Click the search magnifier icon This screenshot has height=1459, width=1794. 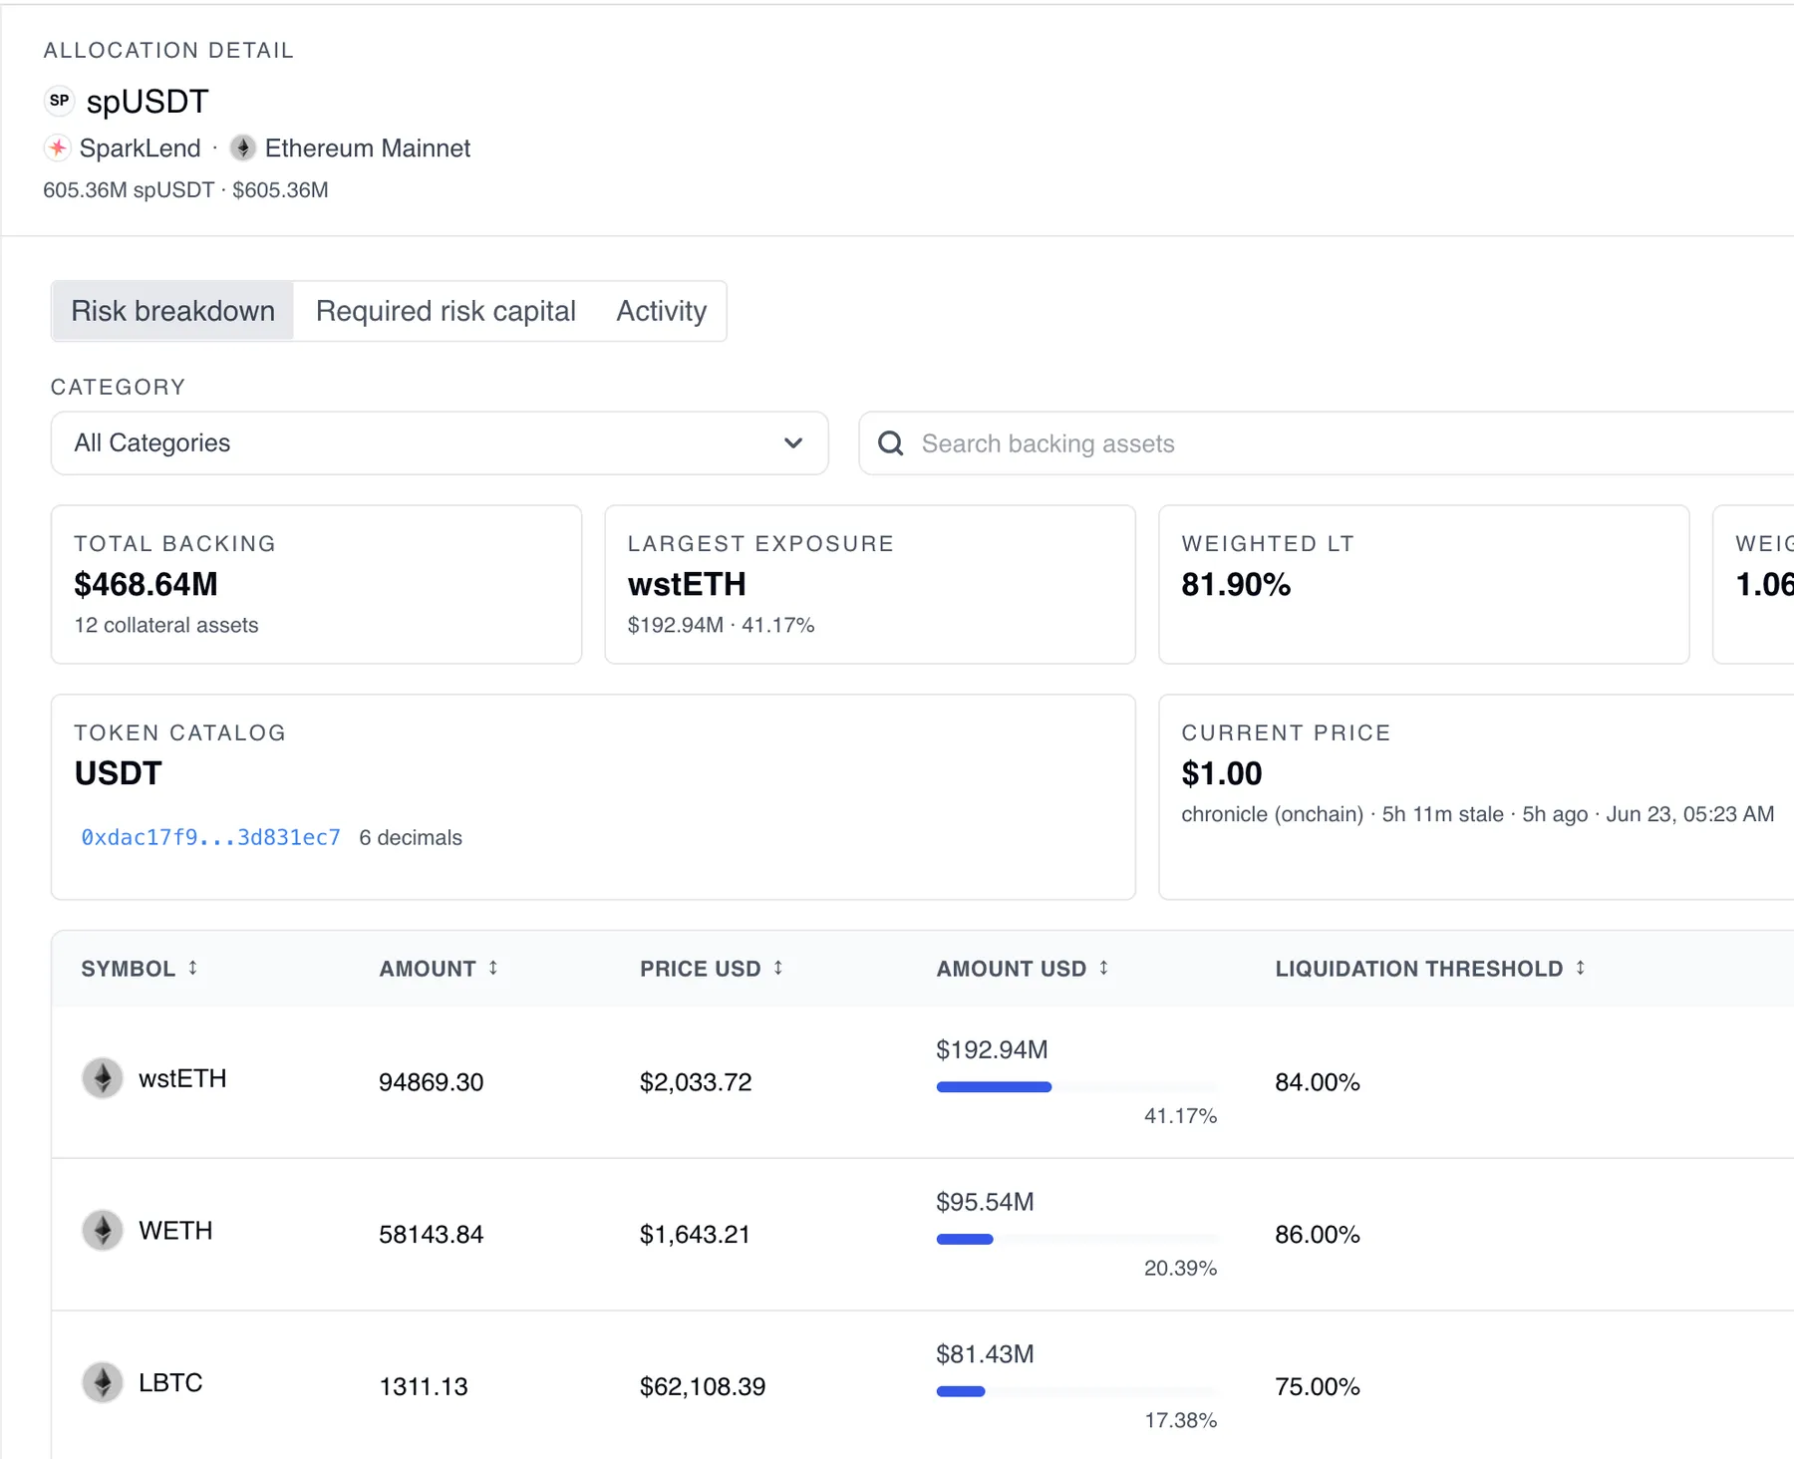click(x=891, y=443)
